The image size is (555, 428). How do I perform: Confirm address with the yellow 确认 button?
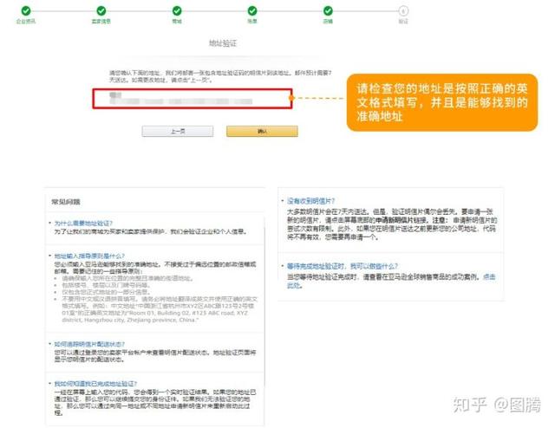[x=262, y=131]
